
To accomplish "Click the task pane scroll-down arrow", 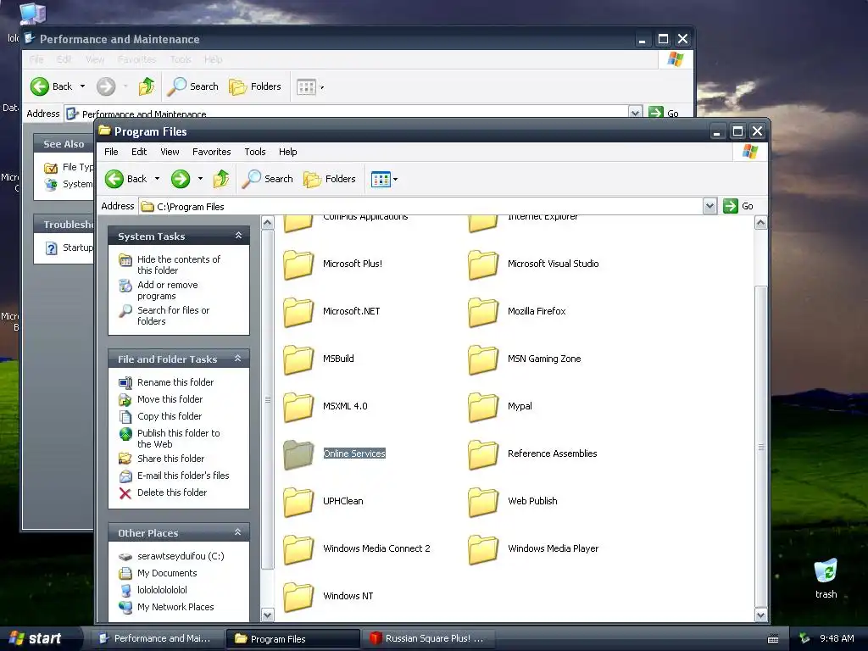I will tap(267, 615).
